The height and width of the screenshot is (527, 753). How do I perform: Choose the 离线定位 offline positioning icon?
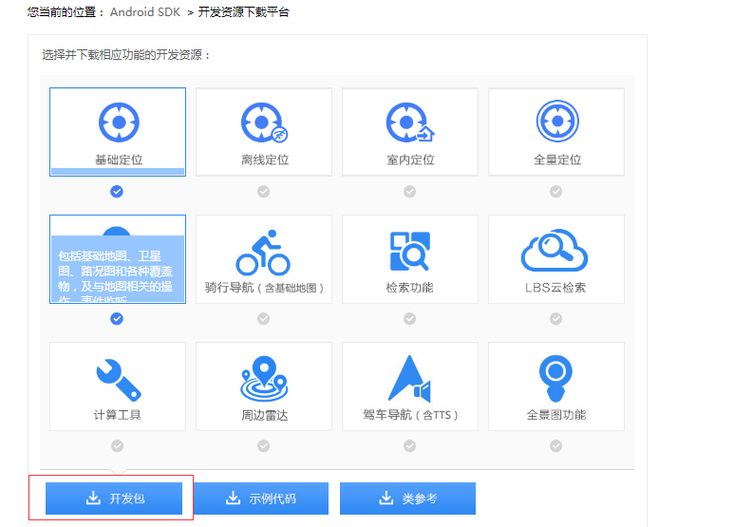264,122
